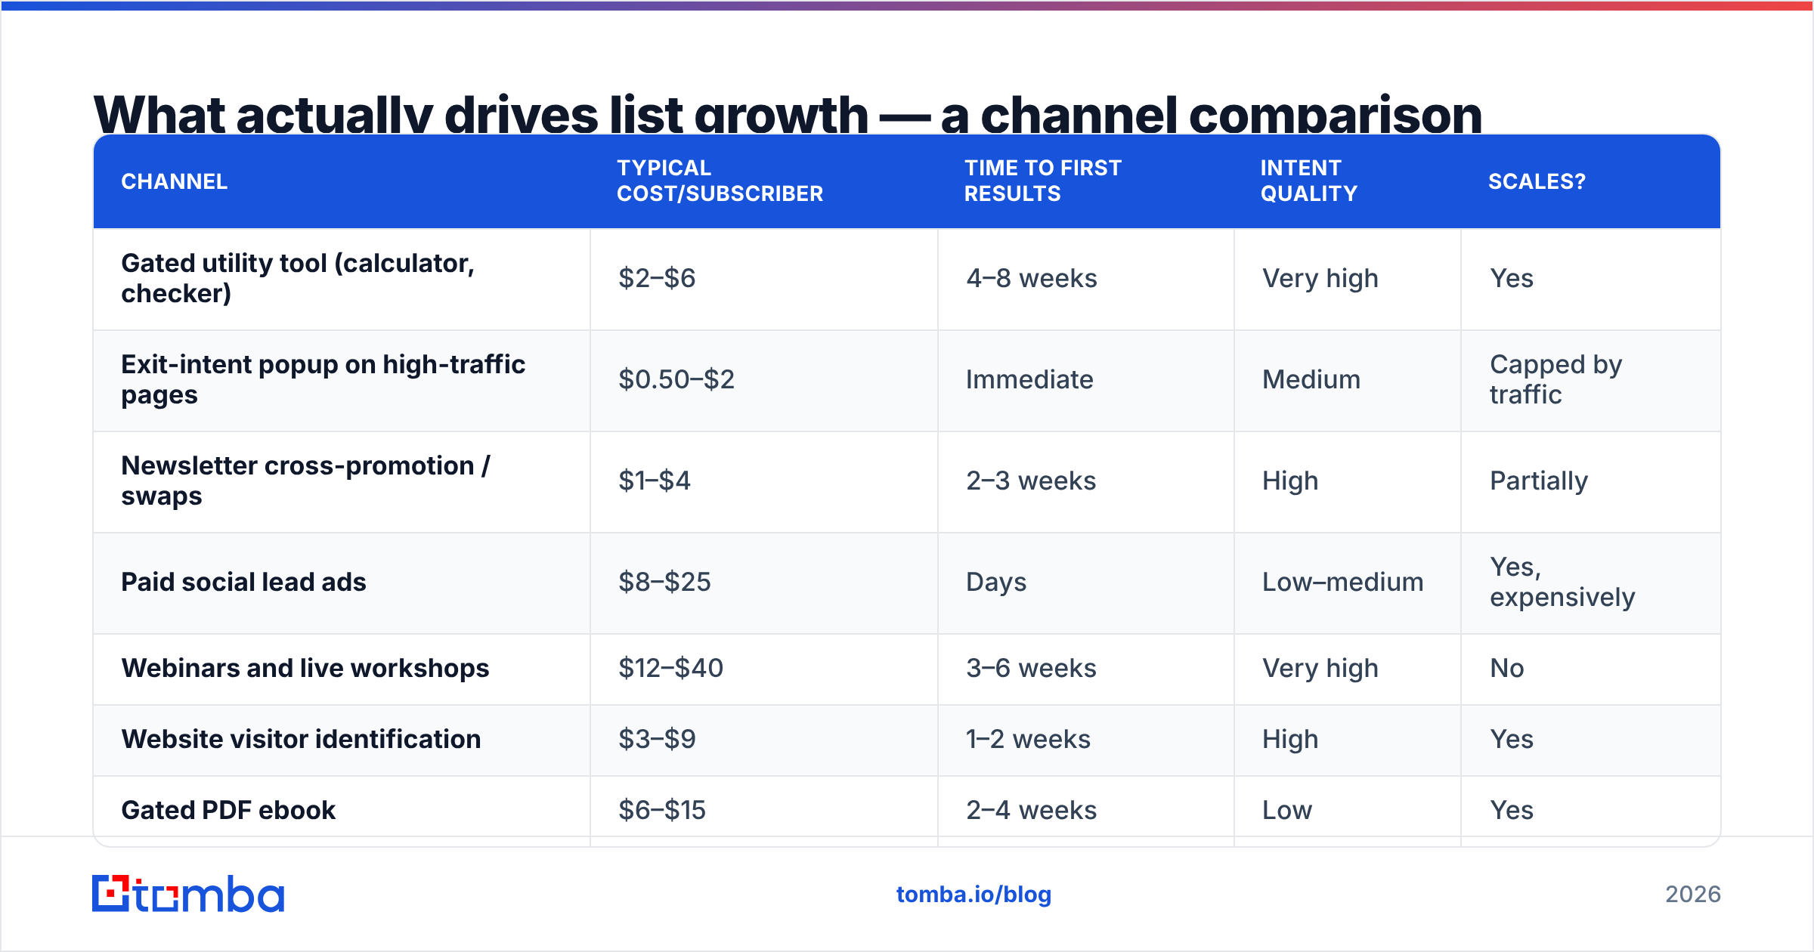Image resolution: width=1814 pixels, height=952 pixels.
Task: Select the Webinars and live workshops label
Action: tap(305, 668)
